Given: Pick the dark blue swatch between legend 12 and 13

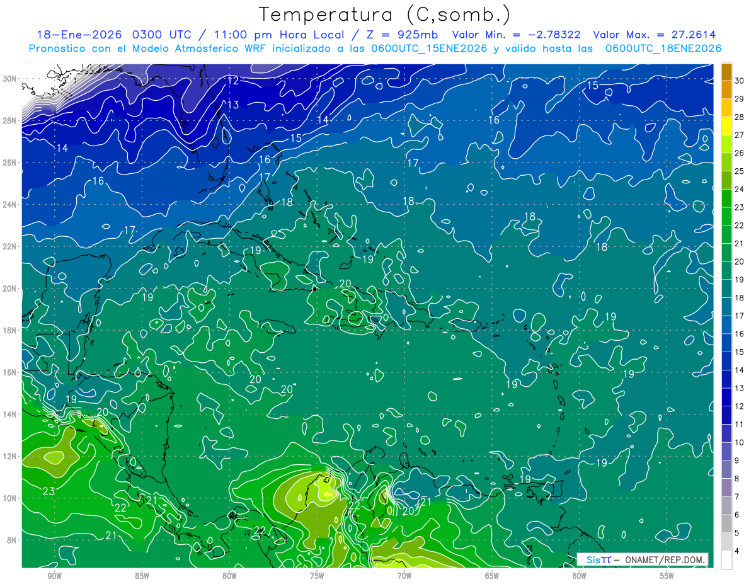Looking at the screenshot, I should pos(726,398).
